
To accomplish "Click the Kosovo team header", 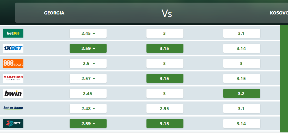I will 279,13.
